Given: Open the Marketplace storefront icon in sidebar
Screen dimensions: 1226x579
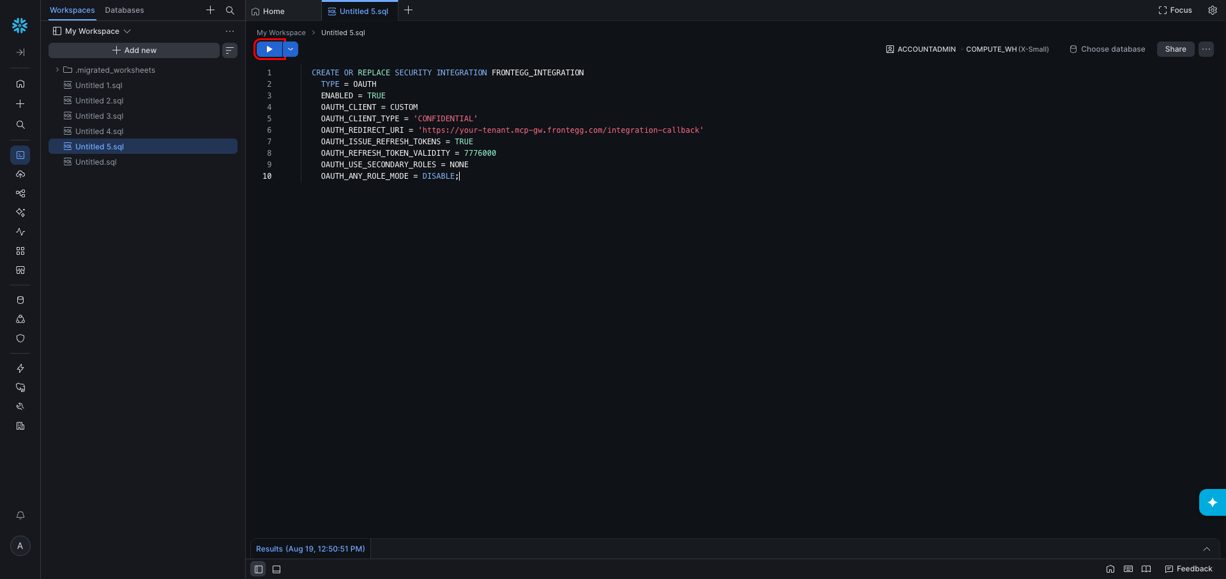Looking at the screenshot, I should point(20,270).
